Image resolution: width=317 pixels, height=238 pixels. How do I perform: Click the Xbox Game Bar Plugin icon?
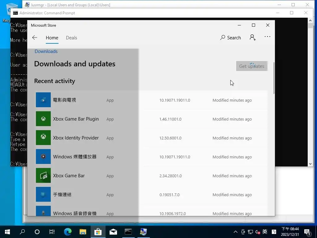click(x=43, y=119)
